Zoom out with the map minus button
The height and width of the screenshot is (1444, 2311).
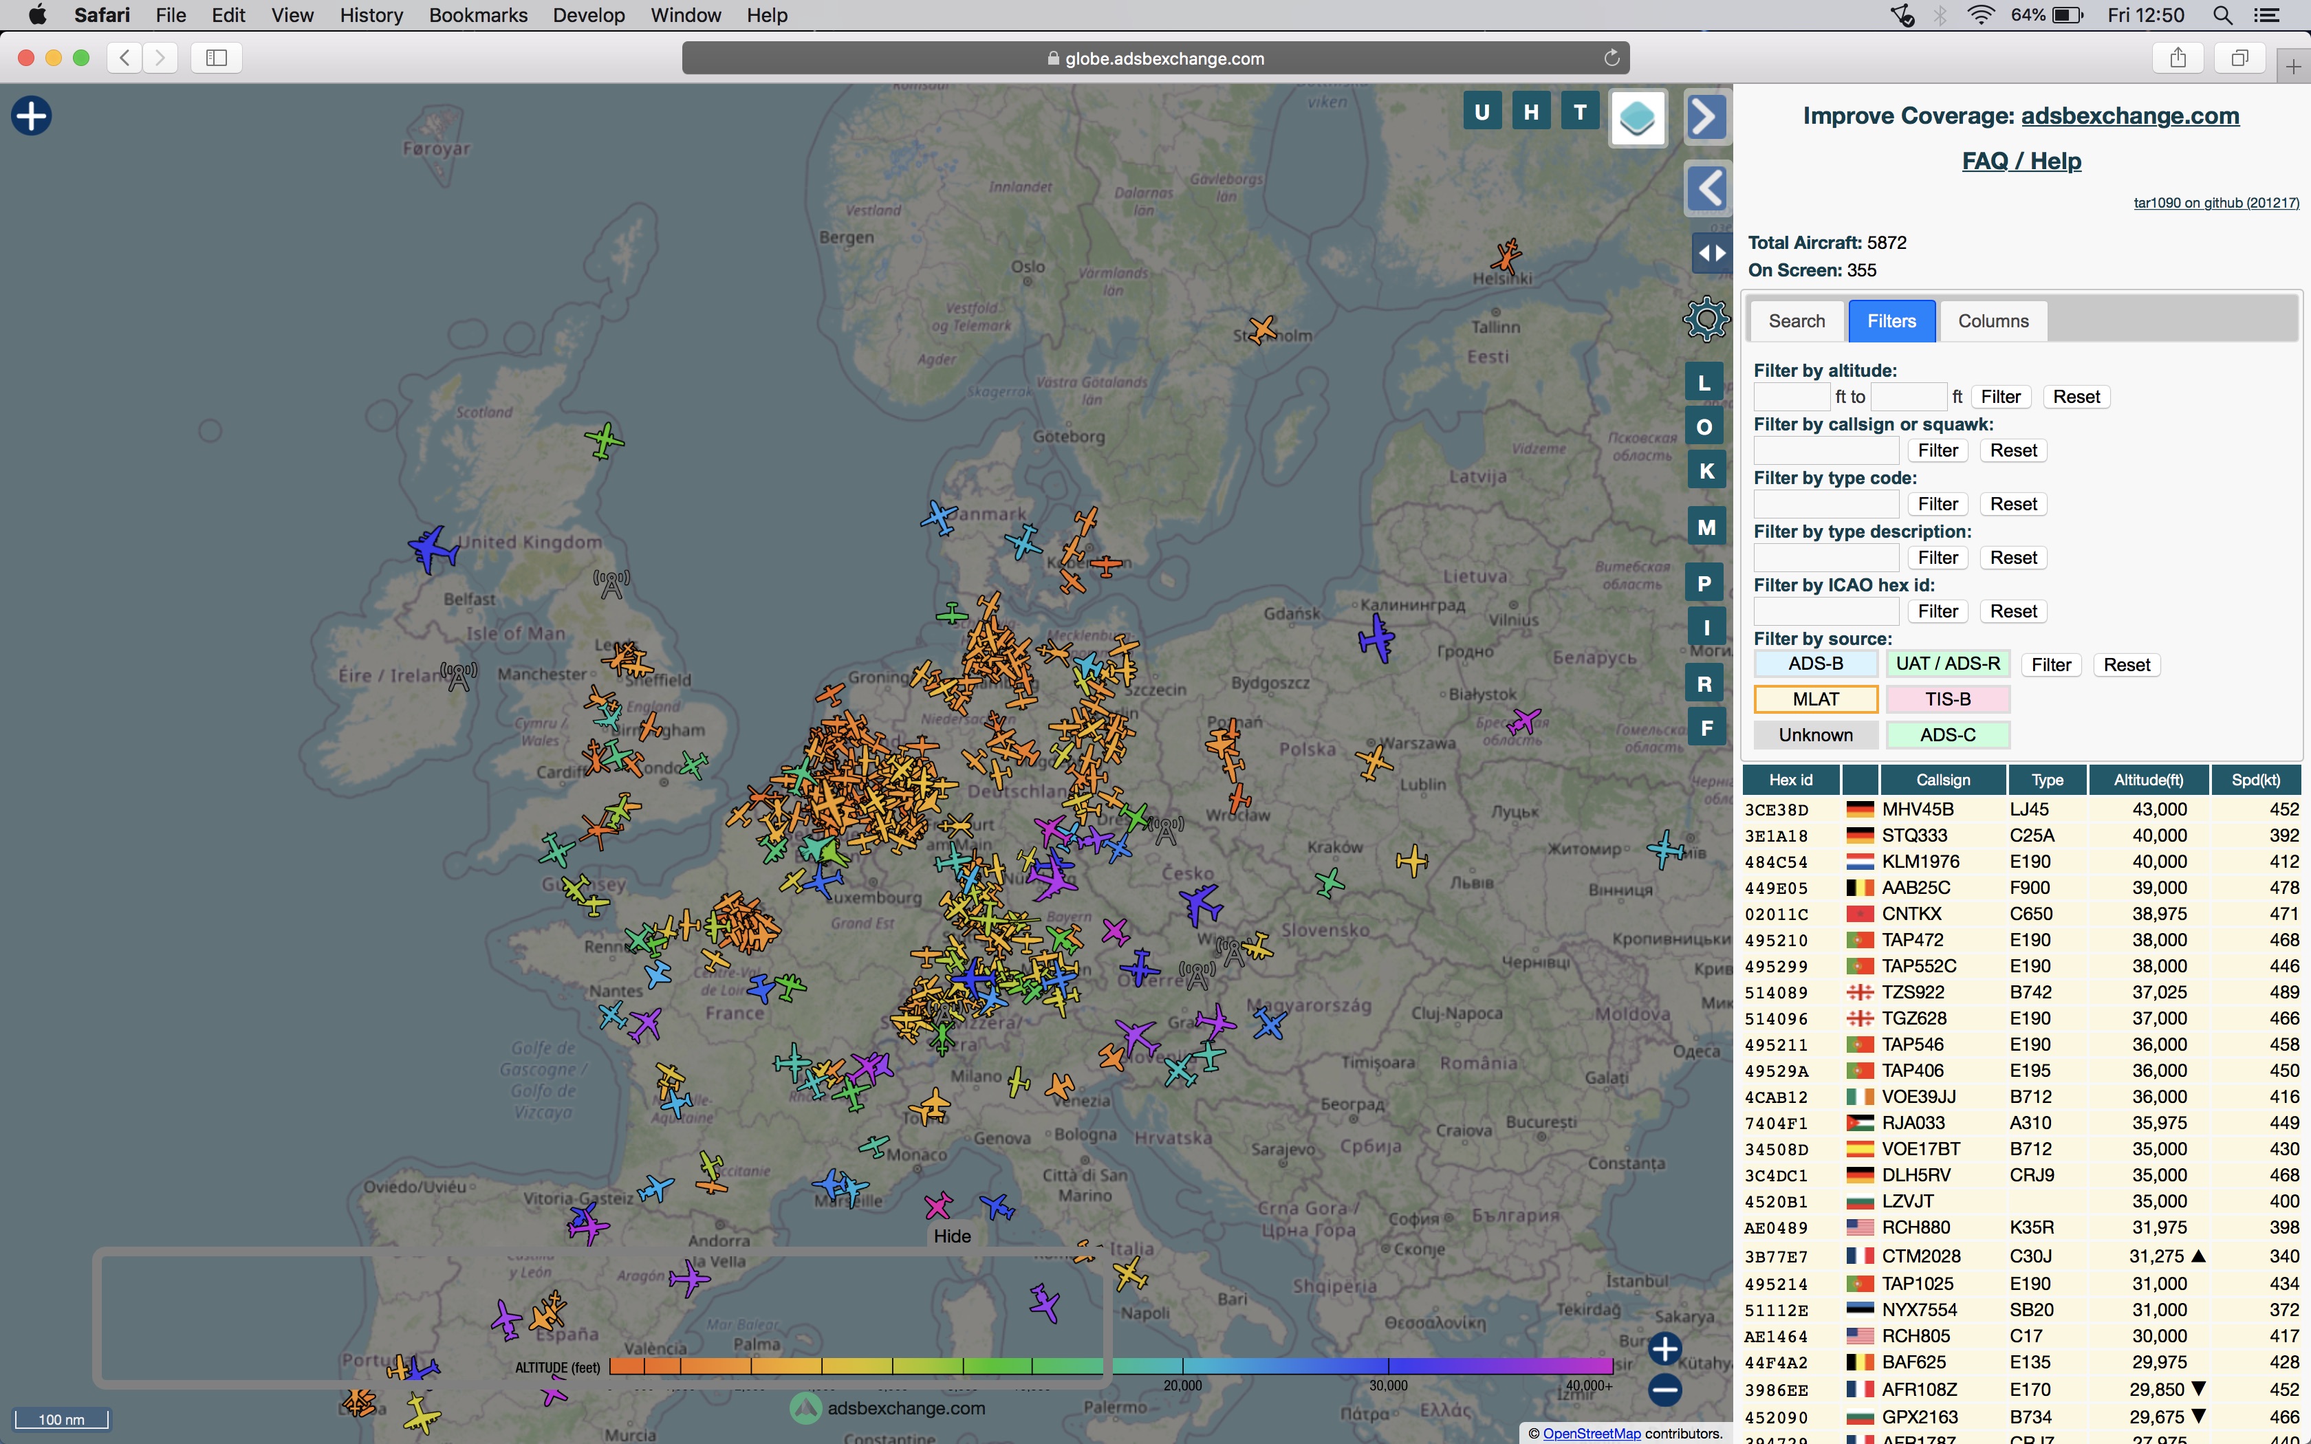1664,1390
